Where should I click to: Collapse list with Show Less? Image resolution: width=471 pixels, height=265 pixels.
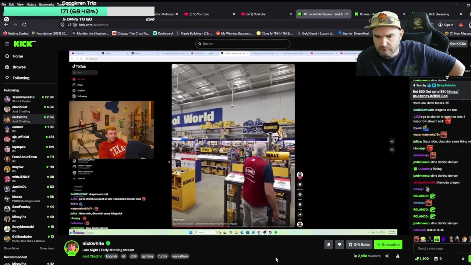pyautogui.click(x=47, y=248)
